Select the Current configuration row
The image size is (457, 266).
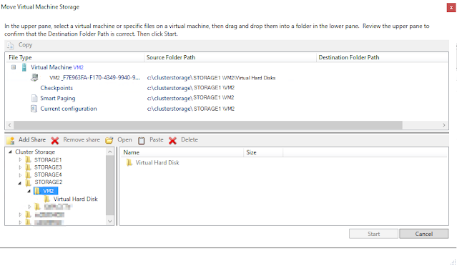(69, 109)
